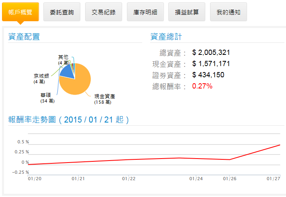Click the 其他 (4 萬) pie label

pyautogui.click(x=63, y=60)
